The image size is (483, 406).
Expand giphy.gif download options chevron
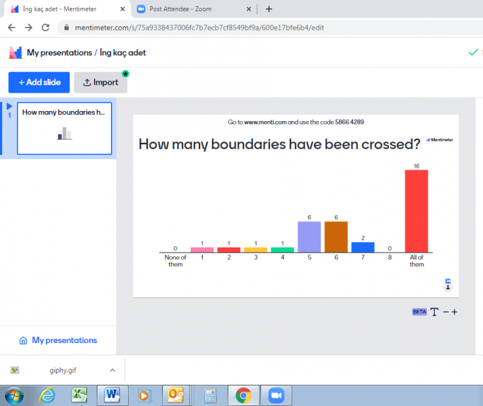[x=112, y=370]
